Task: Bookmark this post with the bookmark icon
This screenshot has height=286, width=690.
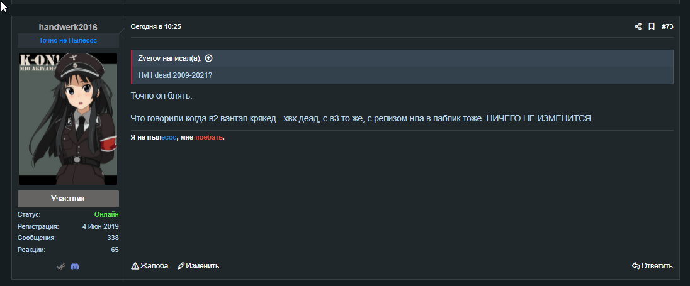Action: coord(652,26)
